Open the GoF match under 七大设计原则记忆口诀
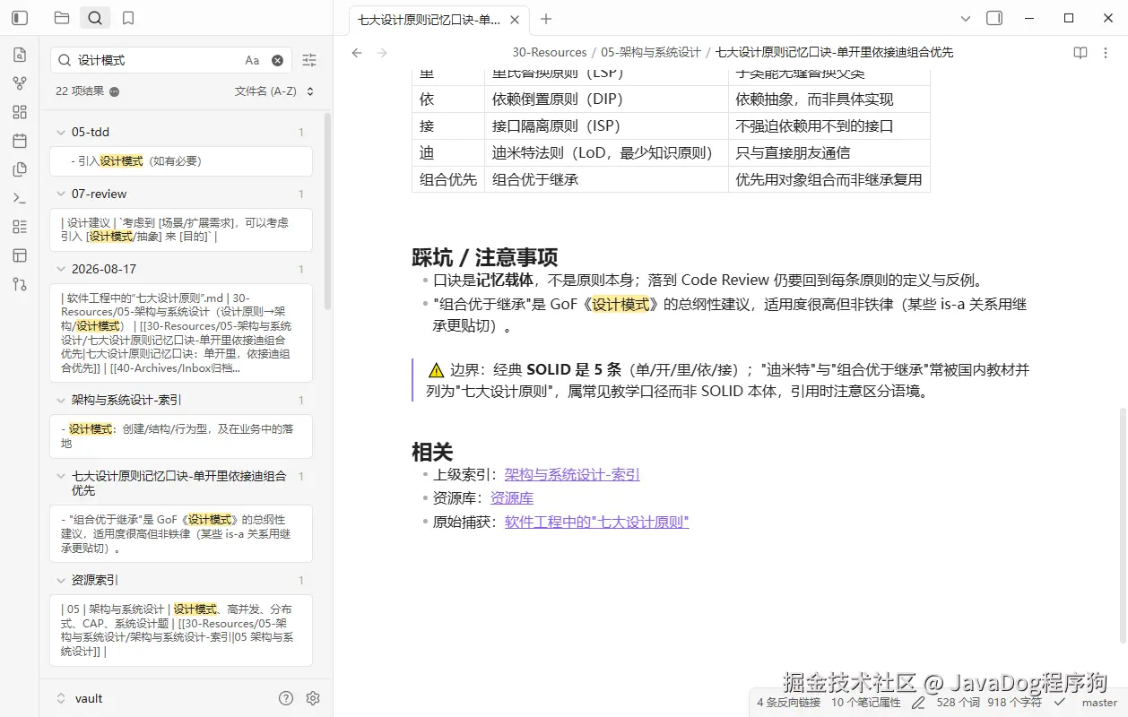1128x717 pixels. point(181,533)
